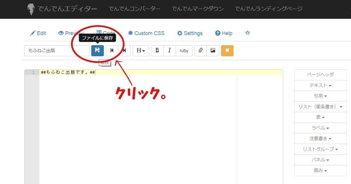Open the Help link
Viewport: 351px width, 184px height.
click(223, 33)
